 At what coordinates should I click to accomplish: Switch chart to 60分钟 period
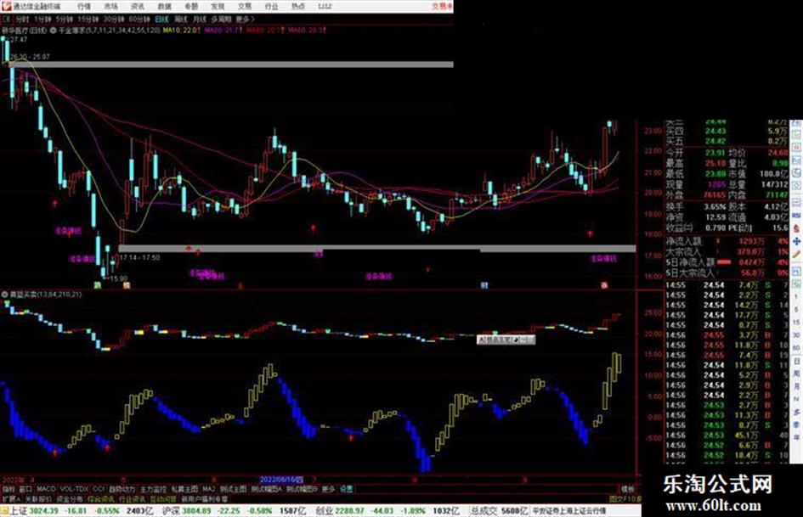click(139, 19)
